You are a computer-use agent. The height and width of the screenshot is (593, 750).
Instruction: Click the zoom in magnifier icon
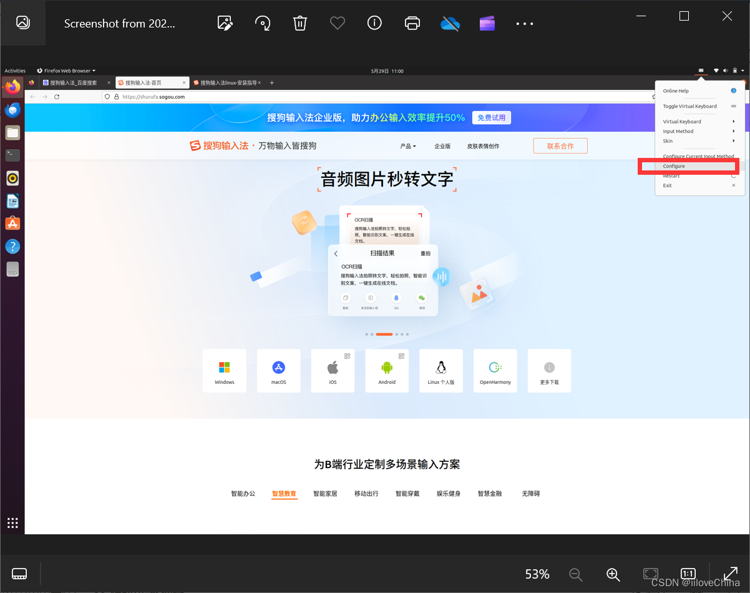(x=613, y=574)
